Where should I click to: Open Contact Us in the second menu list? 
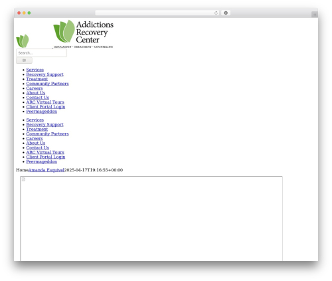[38, 148]
